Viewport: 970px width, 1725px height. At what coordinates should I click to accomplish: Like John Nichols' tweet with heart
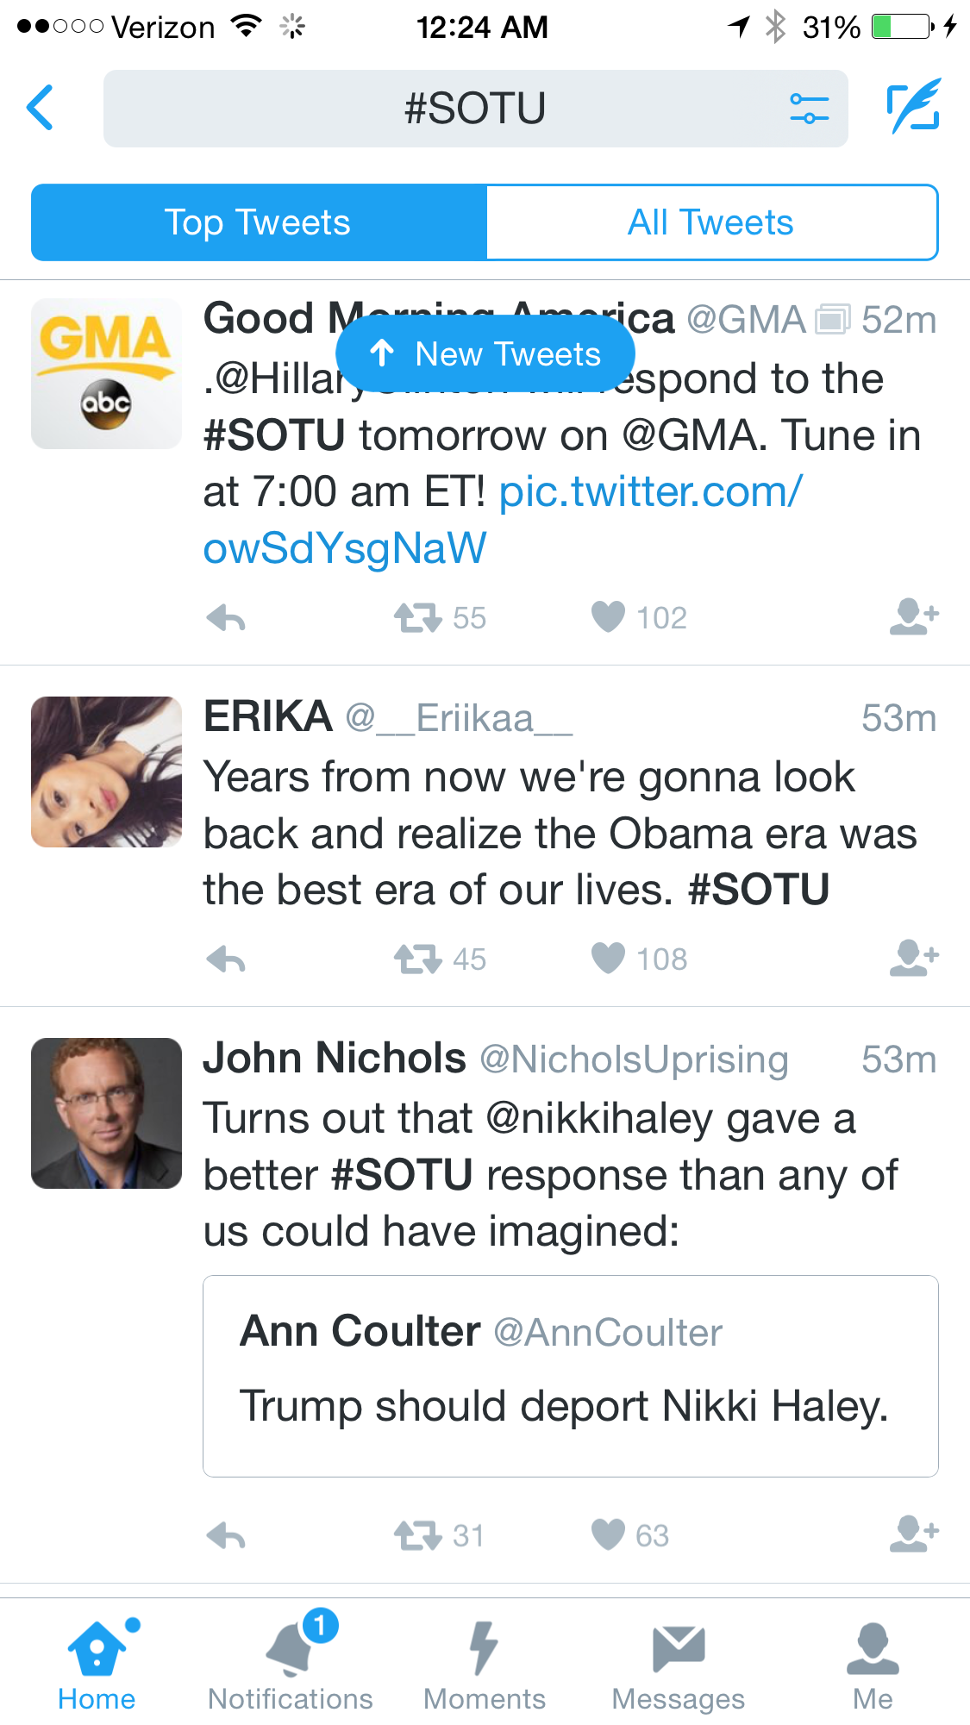point(608,1534)
